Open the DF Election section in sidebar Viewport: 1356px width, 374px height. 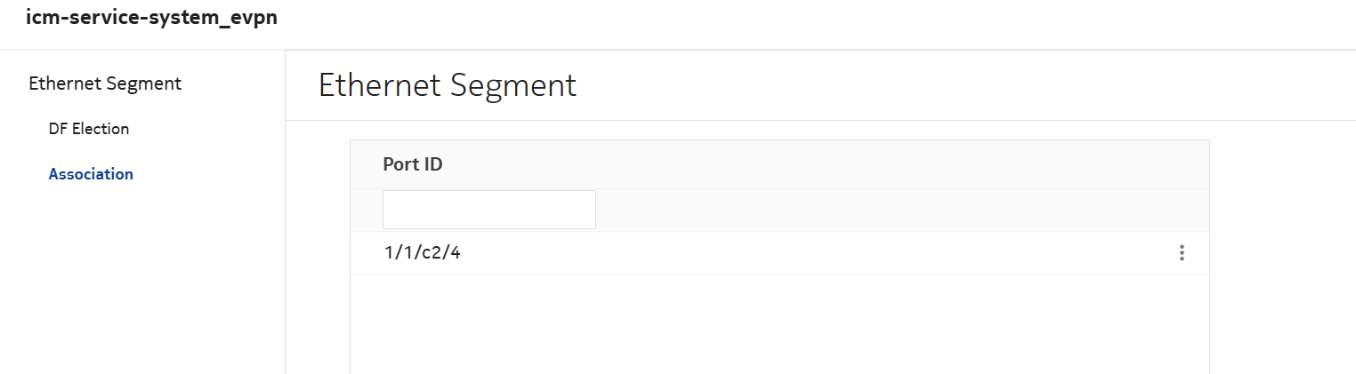tap(89, 129)
